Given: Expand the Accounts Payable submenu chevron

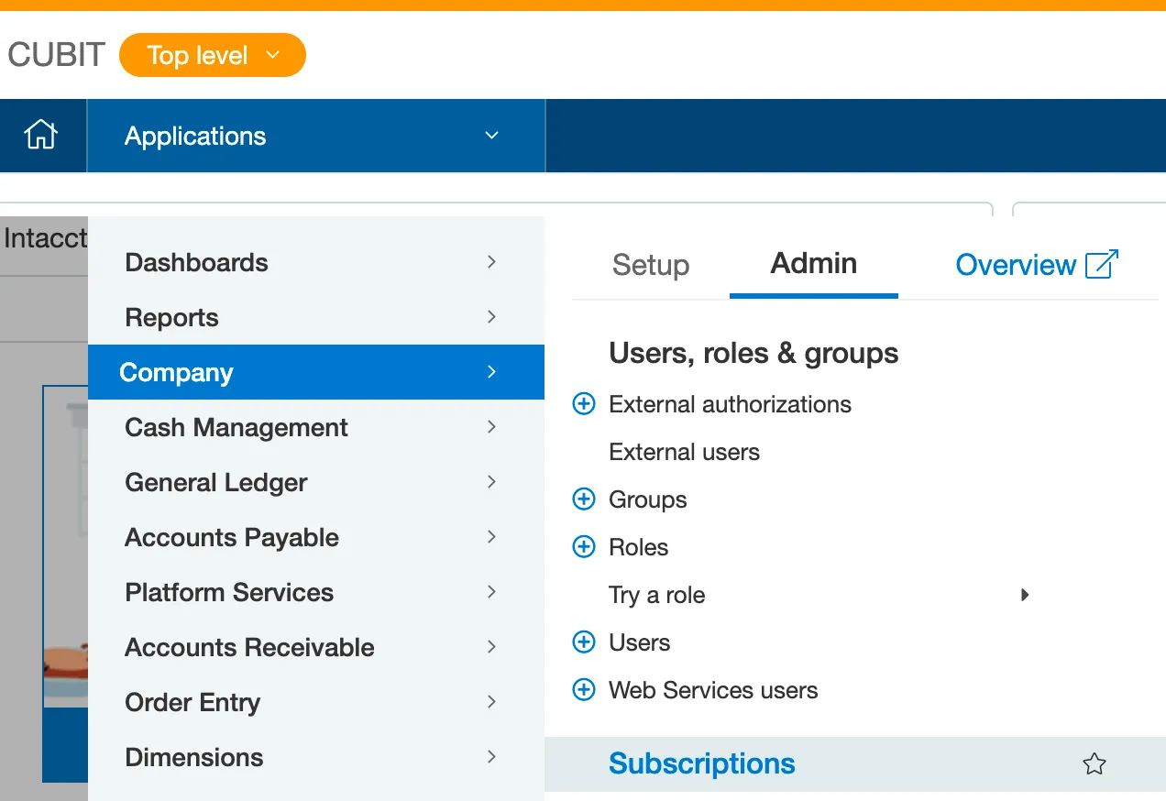Looking at the screenshot, I should 492,537.
